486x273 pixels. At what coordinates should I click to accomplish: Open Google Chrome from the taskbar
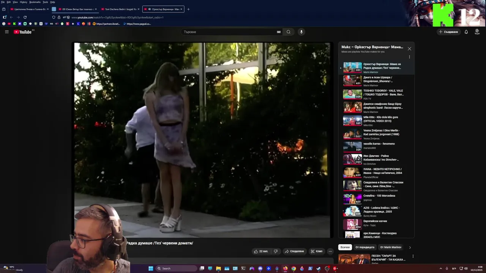(293, 268)
